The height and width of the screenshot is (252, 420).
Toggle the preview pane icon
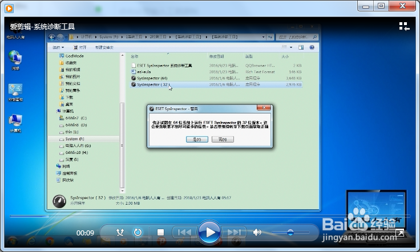tap(301, 47)
